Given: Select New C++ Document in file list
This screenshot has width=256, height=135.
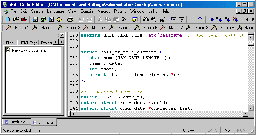Looking at the screenshot, I should click(x=26, y=50).
